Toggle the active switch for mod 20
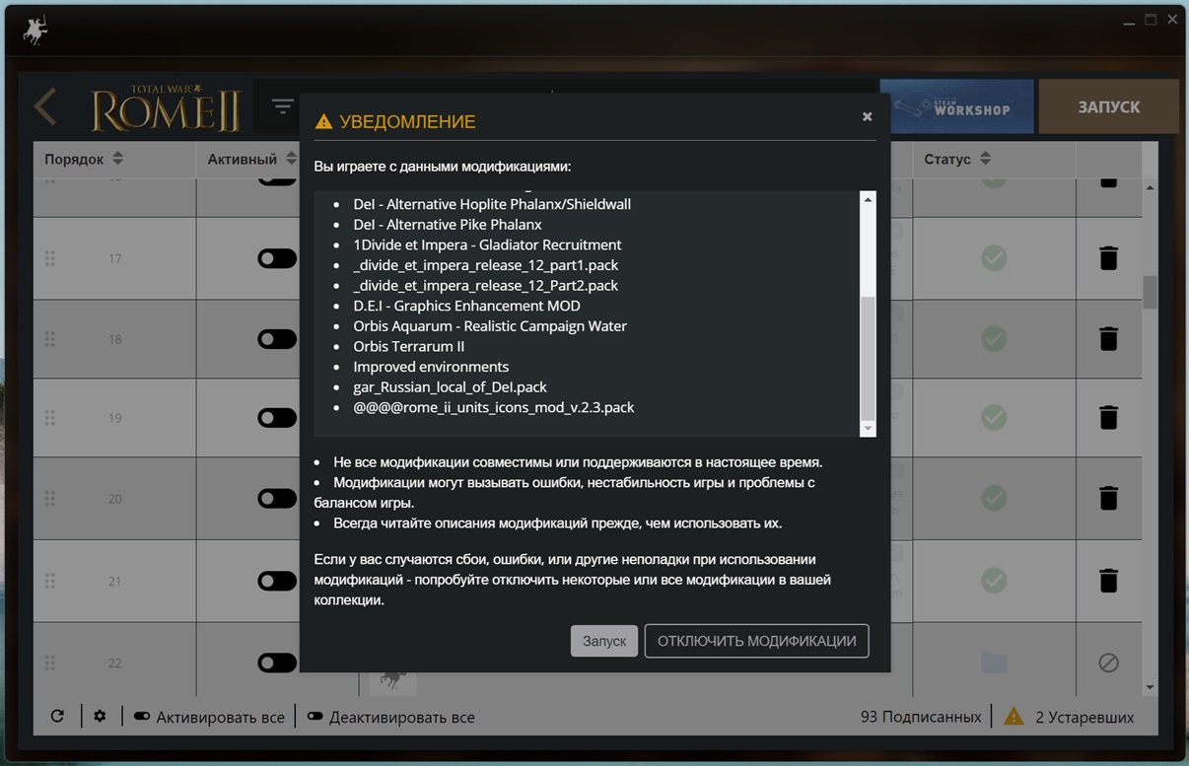Screen dimensions: 1189x766 pyautogui.click(x=277, y=499)
